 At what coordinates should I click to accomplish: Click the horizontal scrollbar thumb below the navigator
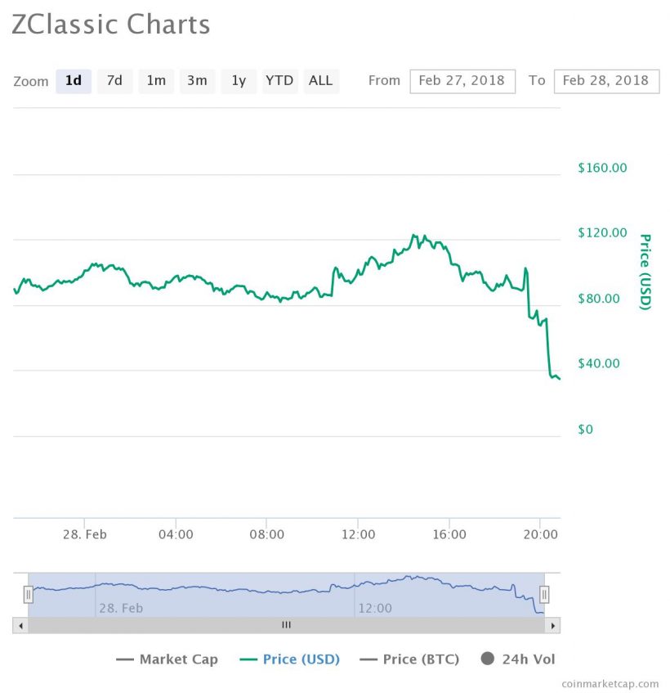(x=286, y=625)
